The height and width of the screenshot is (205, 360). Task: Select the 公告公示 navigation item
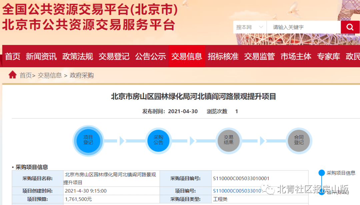pyautogui.click(x=150, y=57)
